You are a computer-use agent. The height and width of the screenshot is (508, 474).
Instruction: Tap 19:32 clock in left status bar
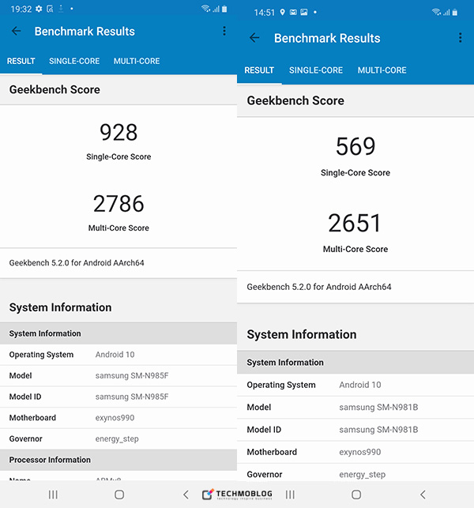pos(21,9)
